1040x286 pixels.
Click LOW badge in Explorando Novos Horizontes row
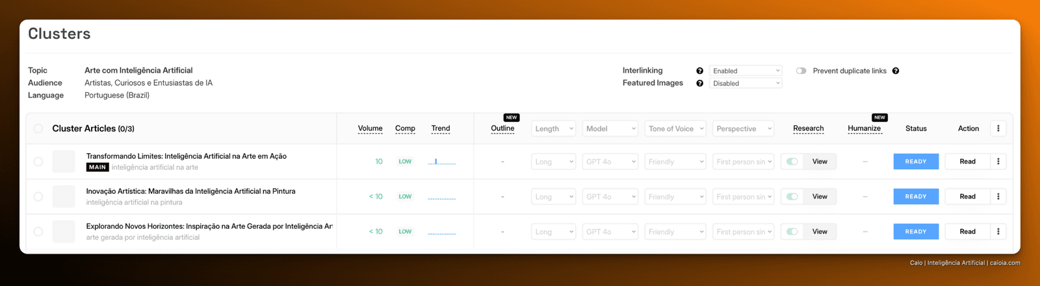(x=405, y=232)
